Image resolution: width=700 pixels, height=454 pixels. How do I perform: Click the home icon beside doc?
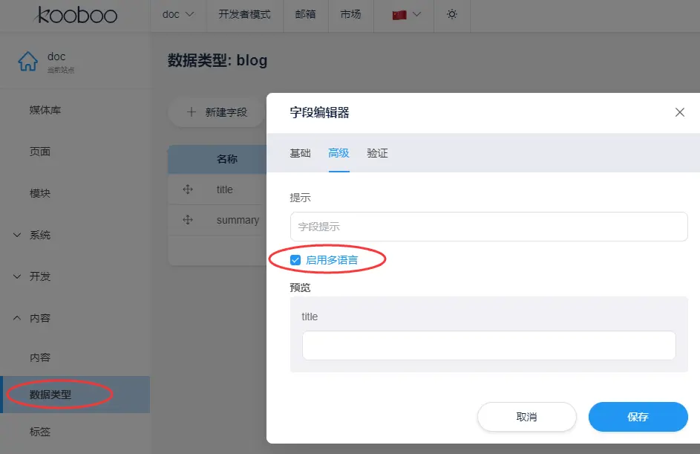(27, 62)
